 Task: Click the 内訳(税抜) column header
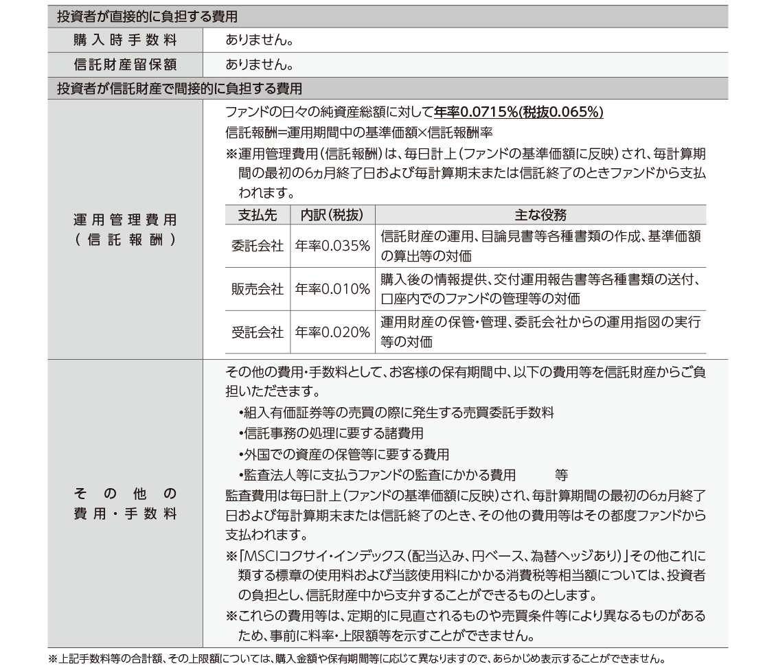pyautogui.click(x=332, y=215)
